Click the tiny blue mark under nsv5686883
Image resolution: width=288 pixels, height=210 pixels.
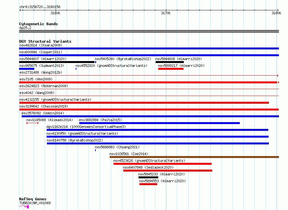[95, 150]
